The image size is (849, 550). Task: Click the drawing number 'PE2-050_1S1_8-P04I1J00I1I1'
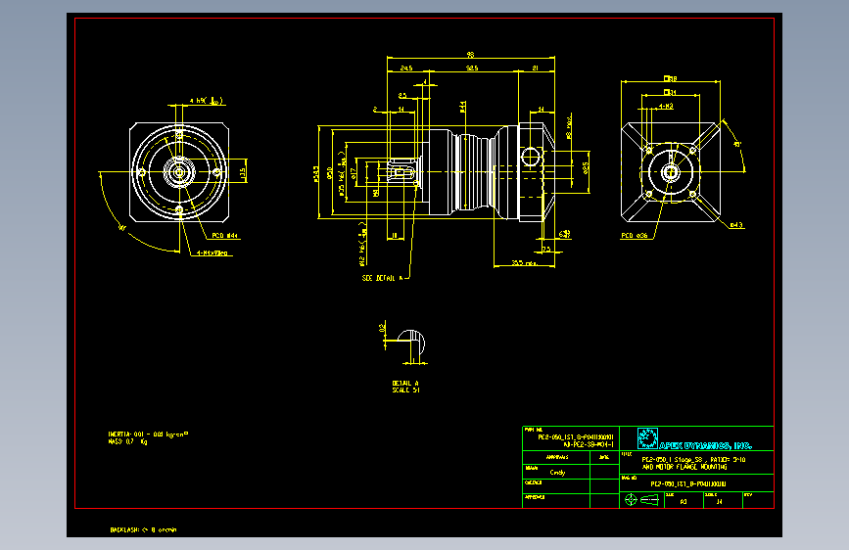(688, 483)
